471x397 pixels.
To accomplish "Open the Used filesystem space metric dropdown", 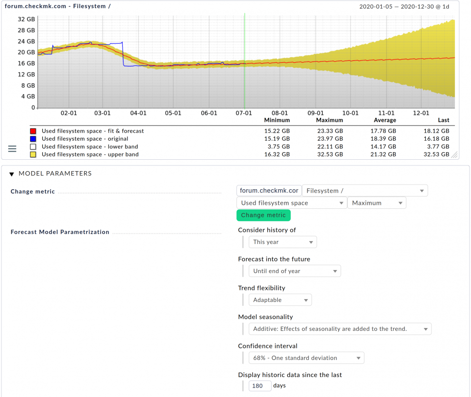I will [x=292, y=203].
